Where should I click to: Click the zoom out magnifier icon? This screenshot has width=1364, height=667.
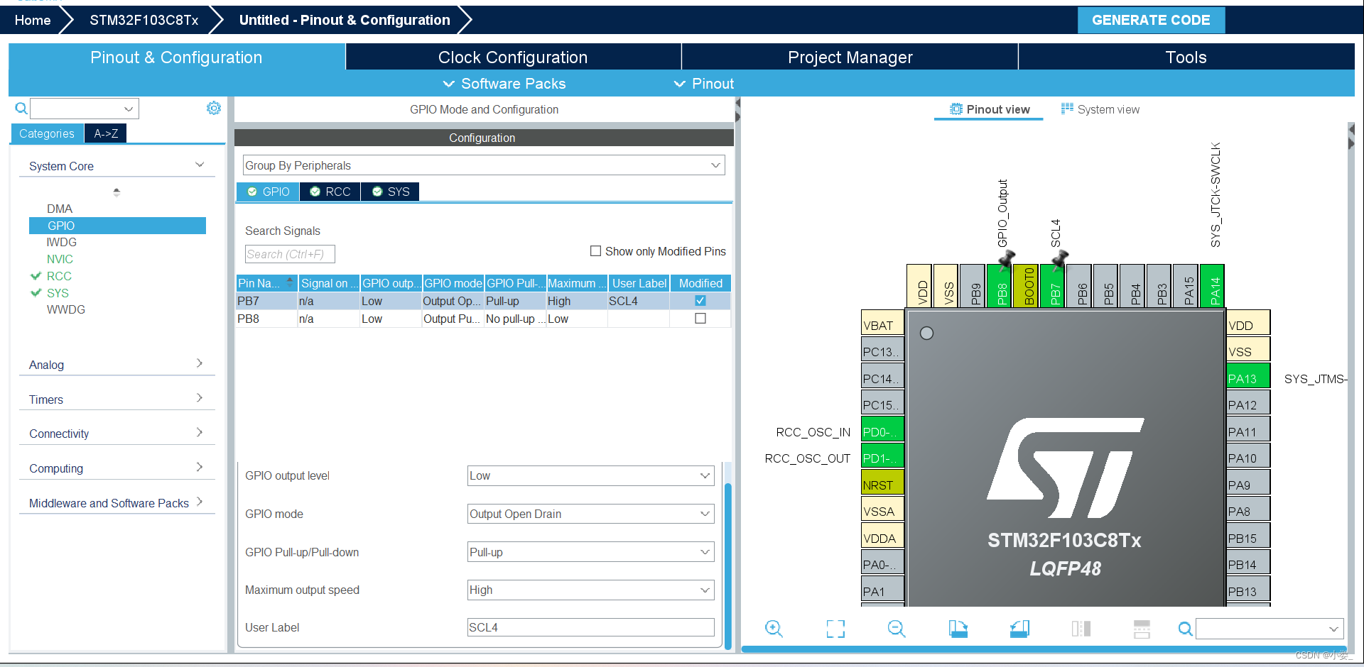pyautogui.click(x=897, y=629)
